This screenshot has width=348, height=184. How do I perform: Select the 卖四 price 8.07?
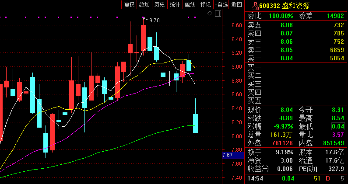(287, 33)
